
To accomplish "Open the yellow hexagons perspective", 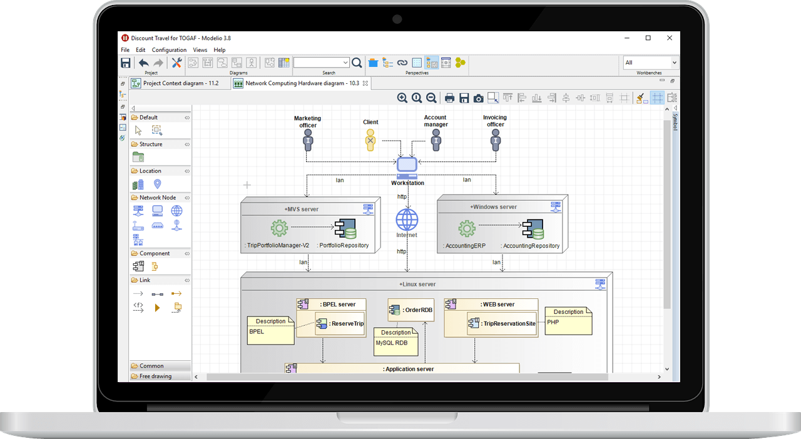I will (461, 63).
